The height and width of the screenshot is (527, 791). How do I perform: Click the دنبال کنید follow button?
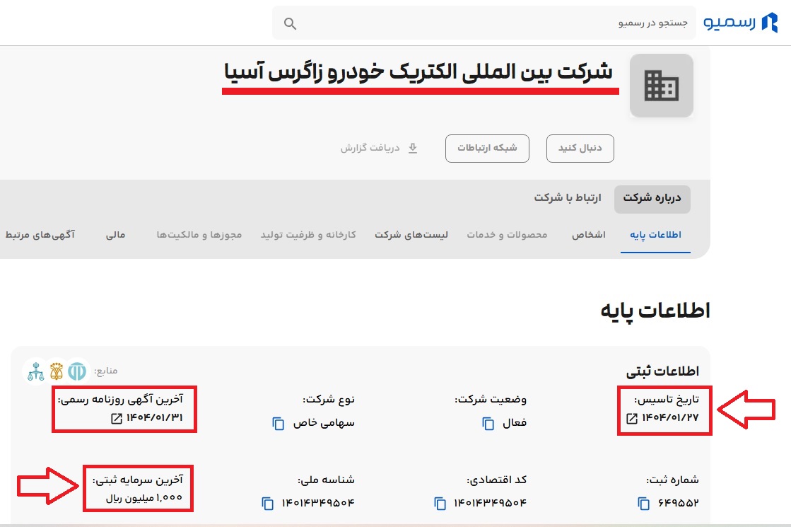coord(580,149)
